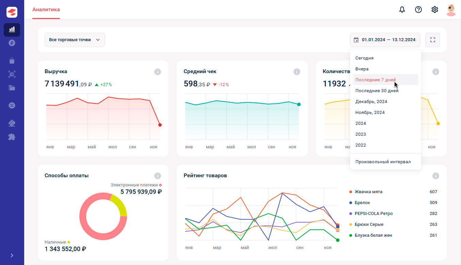Open the user avatar profile
This screenshot has width=461, height=265.
(451, 10)
